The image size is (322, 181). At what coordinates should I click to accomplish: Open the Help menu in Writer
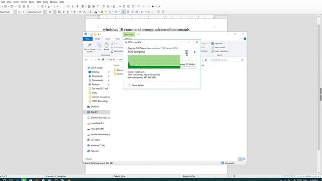tap(61, 2)
